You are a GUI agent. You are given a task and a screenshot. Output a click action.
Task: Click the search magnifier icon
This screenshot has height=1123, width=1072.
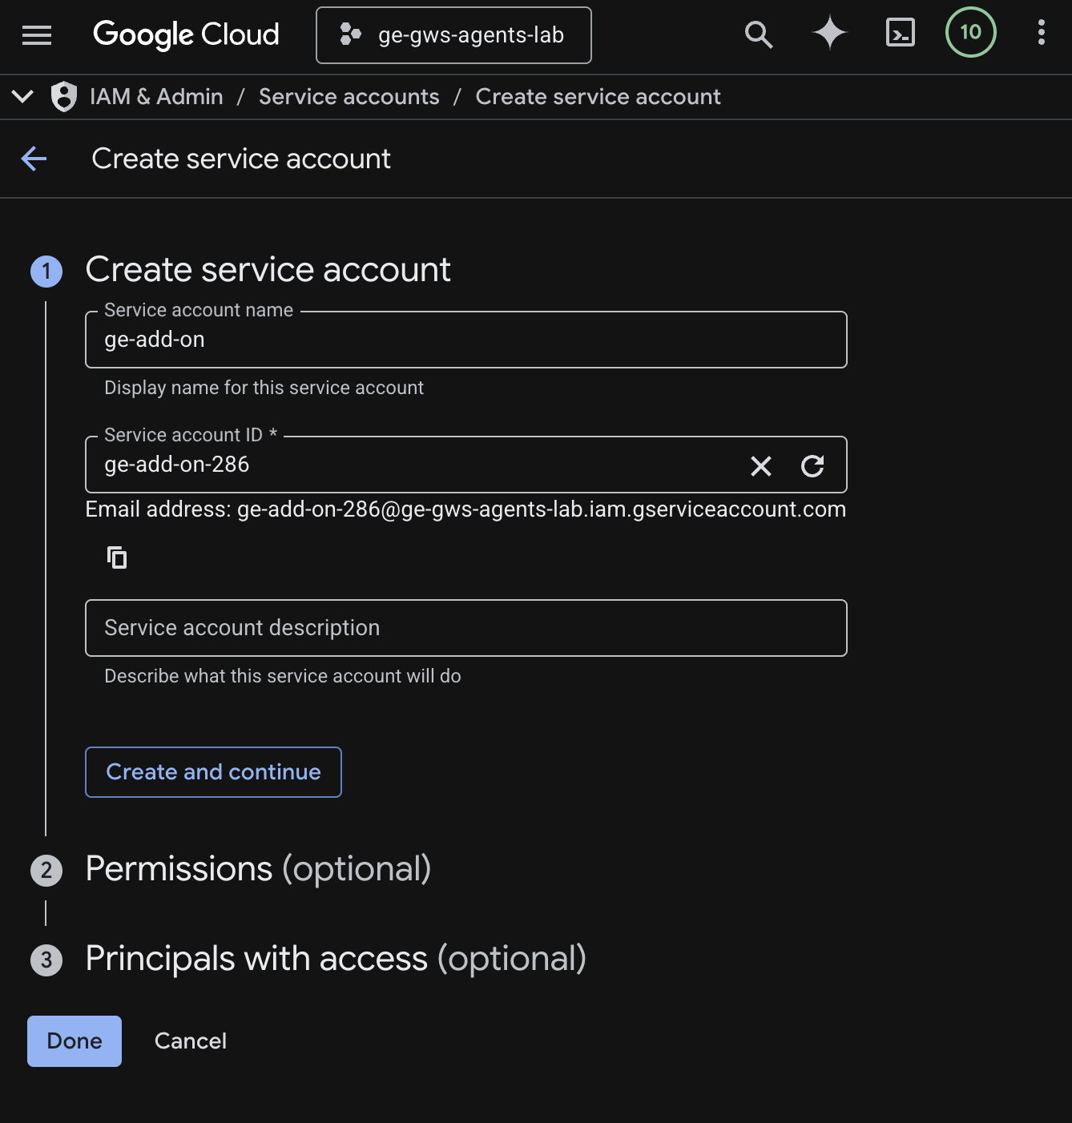(x=758, y=34)
